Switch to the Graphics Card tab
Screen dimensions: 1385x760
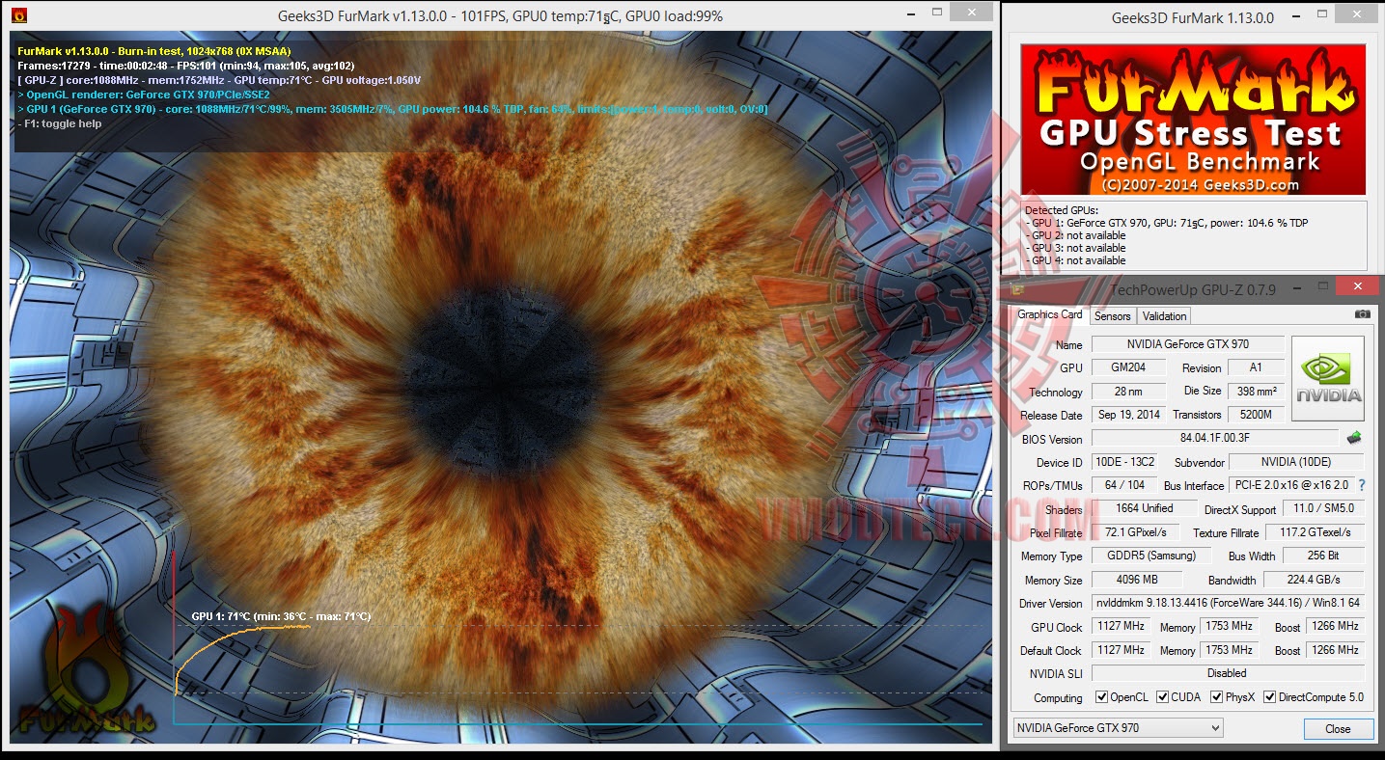click(1050, 314)
